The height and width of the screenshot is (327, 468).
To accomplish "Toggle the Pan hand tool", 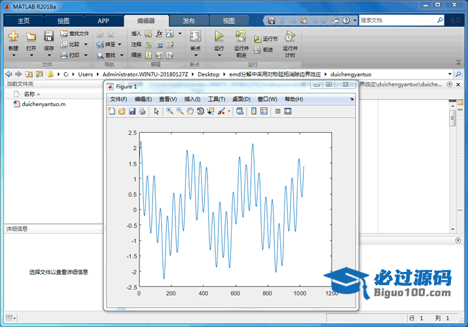I will 190,111.
